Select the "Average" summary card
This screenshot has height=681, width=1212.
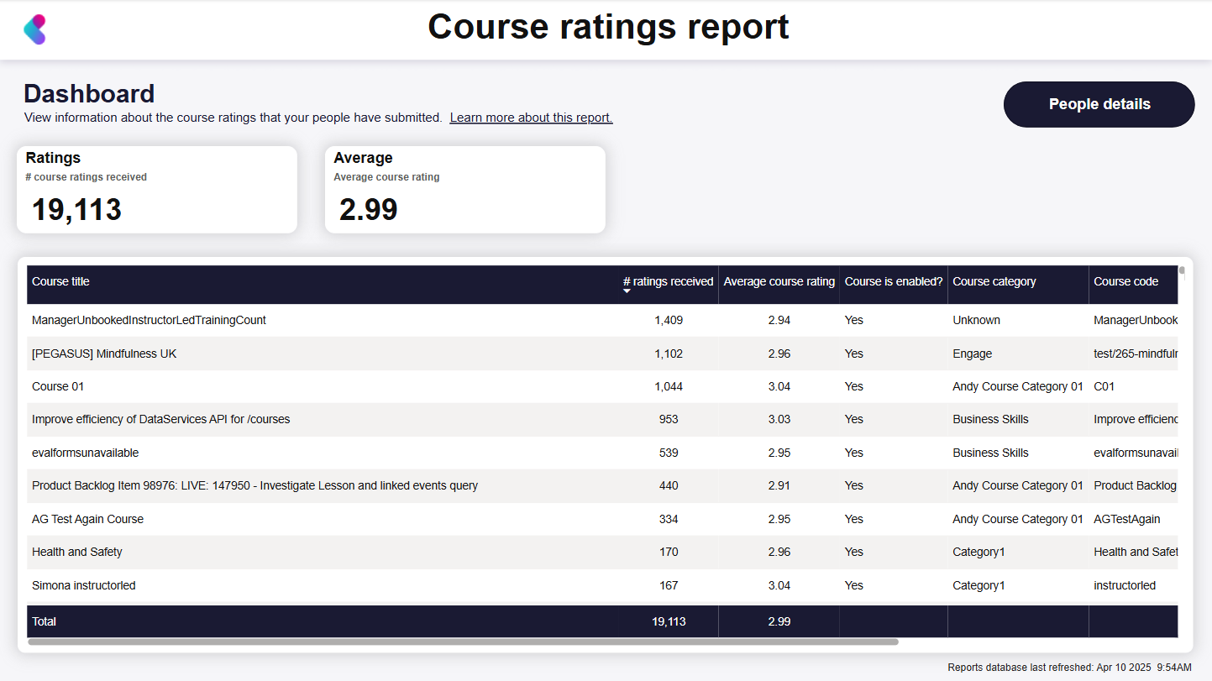464,189
